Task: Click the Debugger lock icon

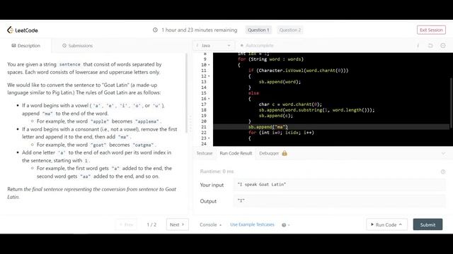Action: pos(285,153)
